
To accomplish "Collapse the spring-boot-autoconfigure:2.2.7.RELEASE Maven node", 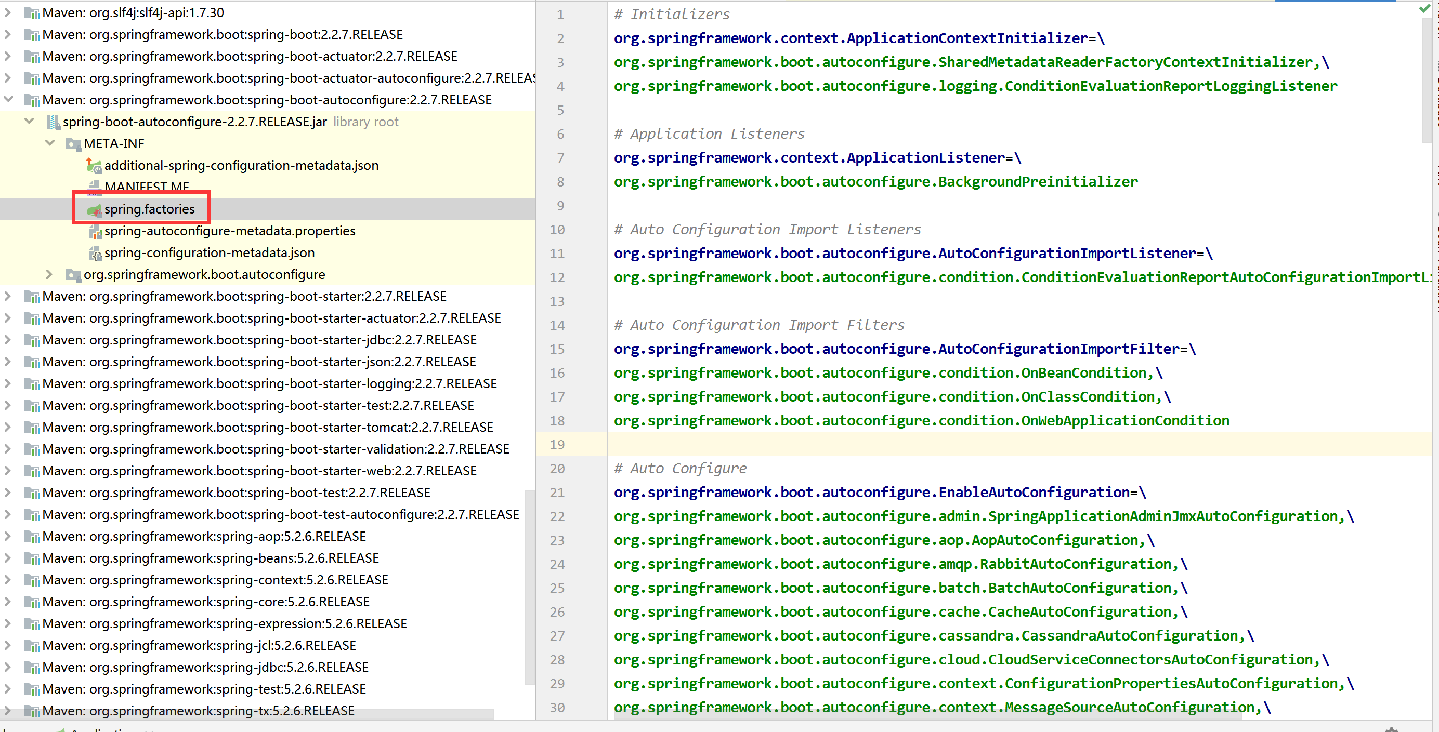I will (x=8, y=99).
